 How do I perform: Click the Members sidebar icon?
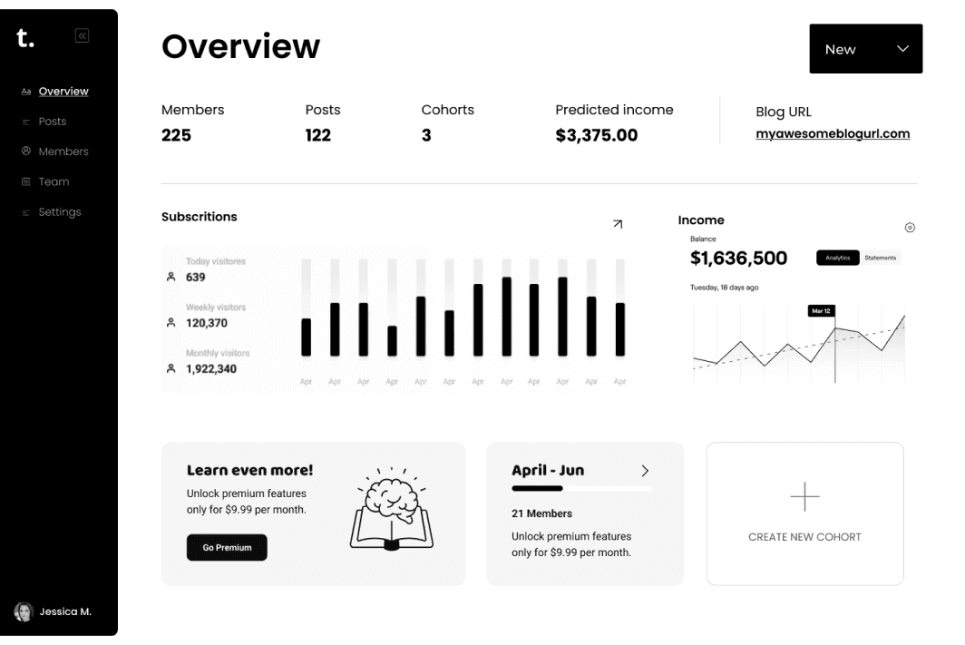point(25,151)
